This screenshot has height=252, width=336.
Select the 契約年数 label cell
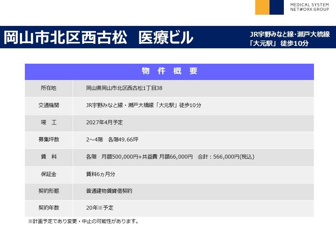(49, 208)
